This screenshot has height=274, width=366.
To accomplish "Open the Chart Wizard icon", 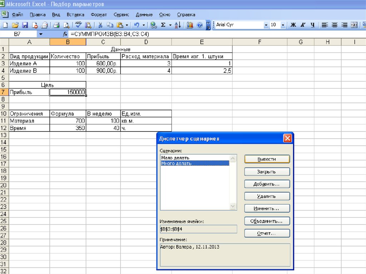I will point(190,25).
